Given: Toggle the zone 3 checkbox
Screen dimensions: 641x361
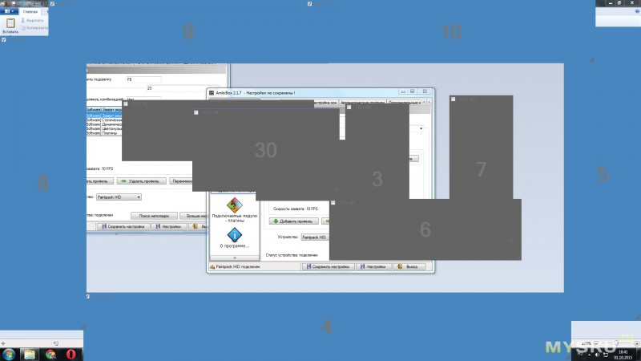Looking at the screenshot, I should click(349, 107).
